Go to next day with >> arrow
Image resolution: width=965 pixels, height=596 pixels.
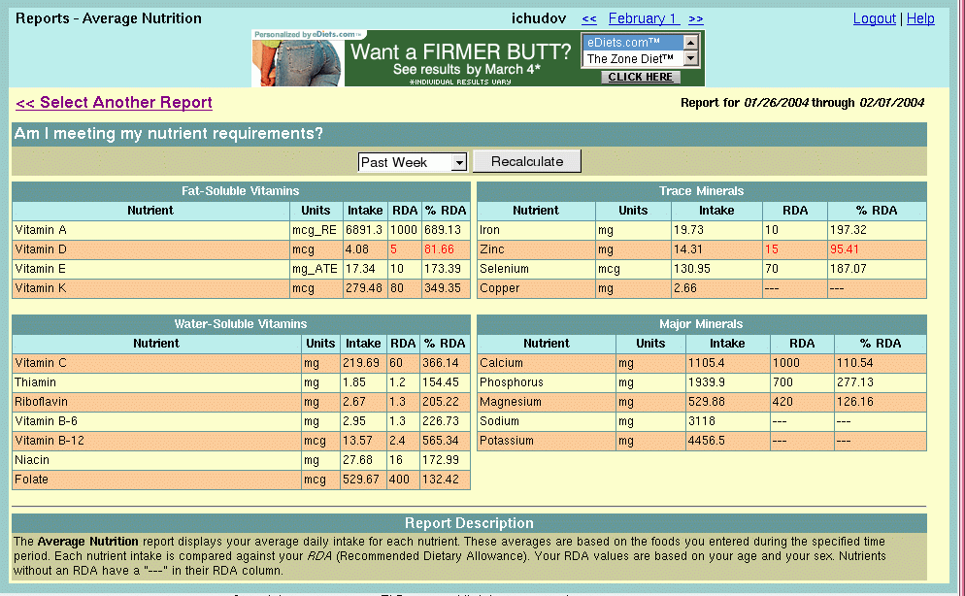[x=695, y=19]
